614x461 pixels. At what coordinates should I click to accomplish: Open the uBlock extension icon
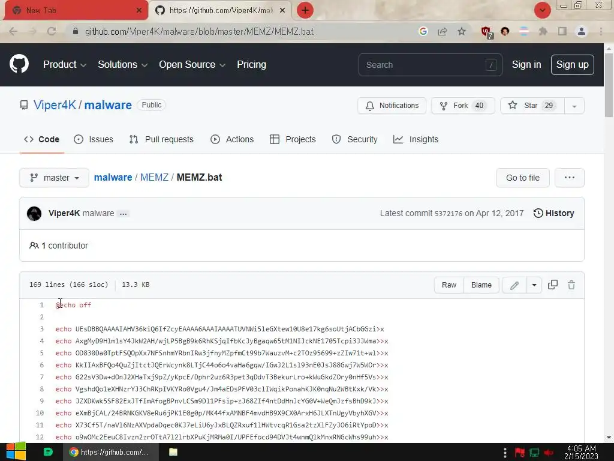click(x=487, y=32)
